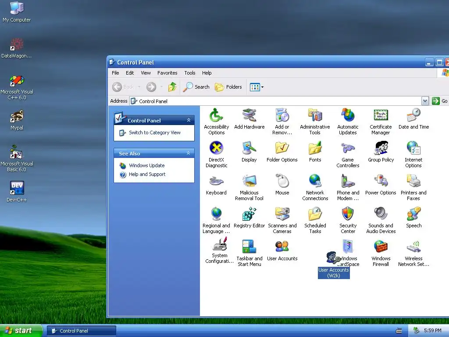
Task: Open DirectX Diagnostic icon
Action: pyautogui.click(x=216, y=154)
